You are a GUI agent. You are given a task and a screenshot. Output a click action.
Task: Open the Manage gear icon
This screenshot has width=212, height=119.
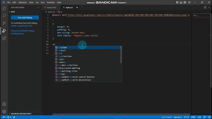coord(4,111)
